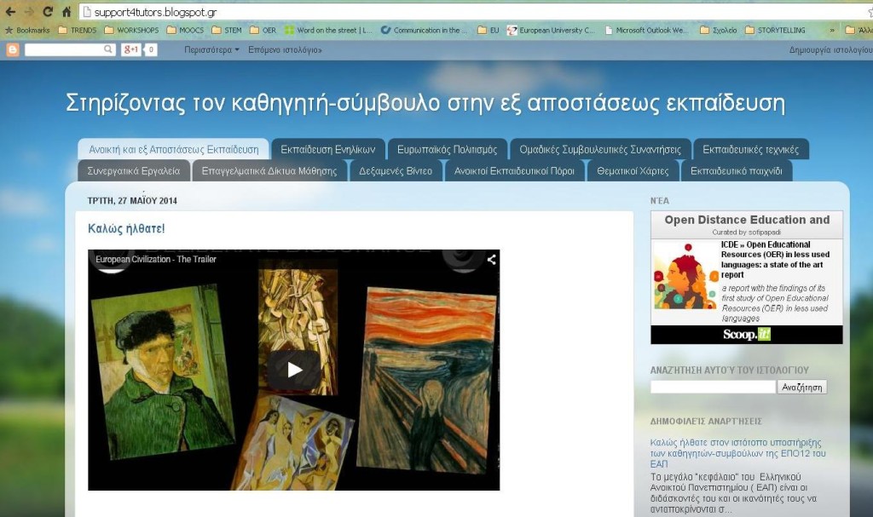873x517 pixels.
Task: Click the magnifier icon in navbar search
Action: [x=108, y=50]
